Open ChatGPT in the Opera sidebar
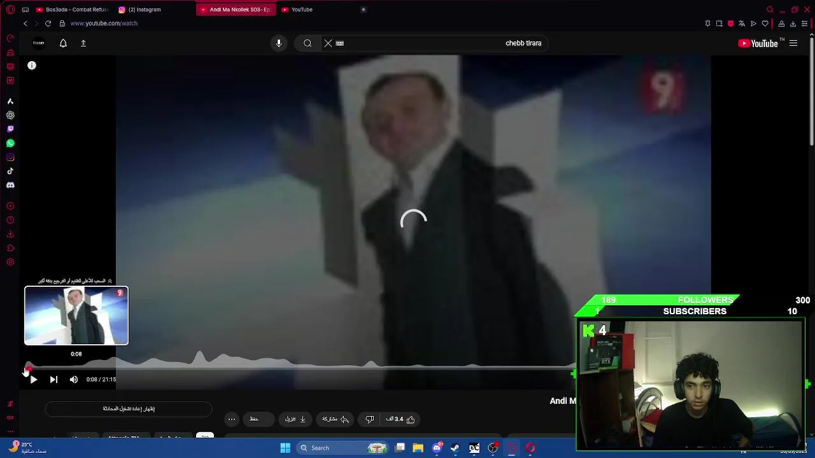 coord(10,115)
